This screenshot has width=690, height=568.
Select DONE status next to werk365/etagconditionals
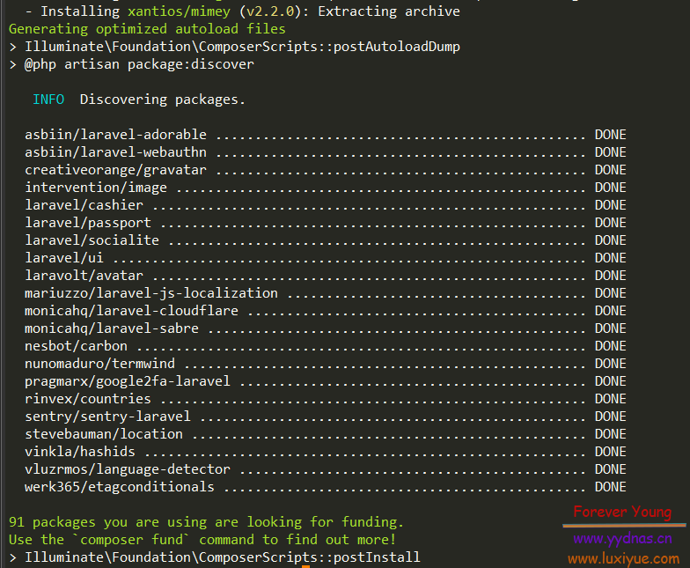click(x=611, y=487)
